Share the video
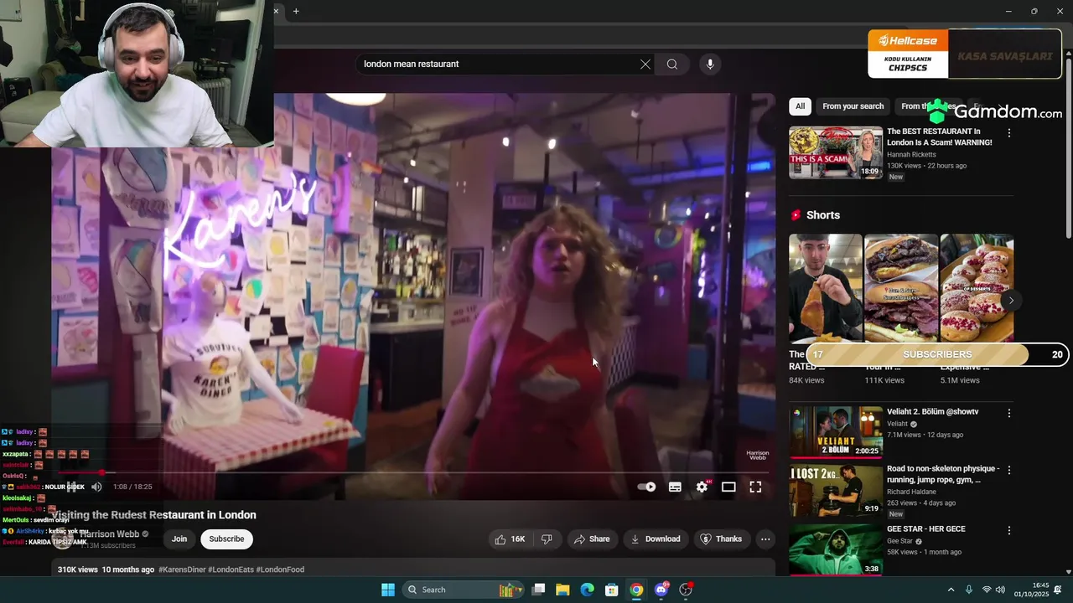The width and height of the screenshot is (1073, 603). coord(592,539)
